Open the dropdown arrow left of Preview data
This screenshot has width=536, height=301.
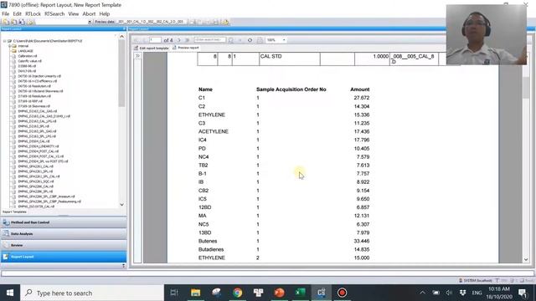click(x=90, y=22)
